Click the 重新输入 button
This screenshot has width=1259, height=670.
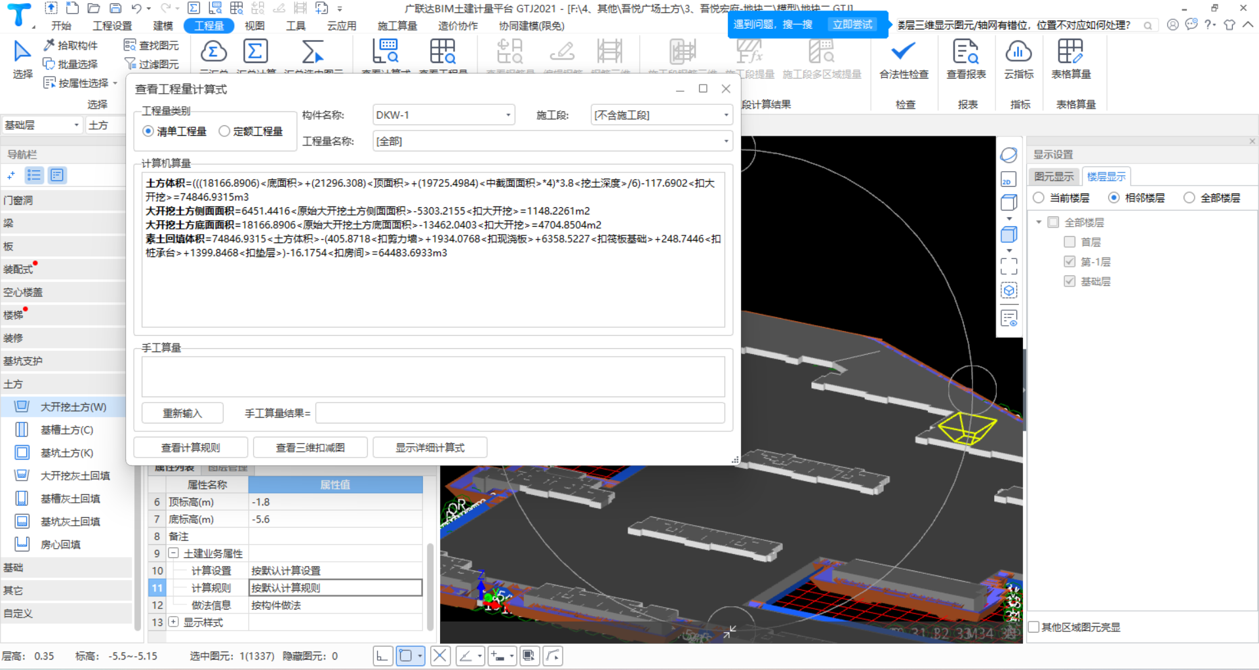pyautogui.click(x=182, y=413)
